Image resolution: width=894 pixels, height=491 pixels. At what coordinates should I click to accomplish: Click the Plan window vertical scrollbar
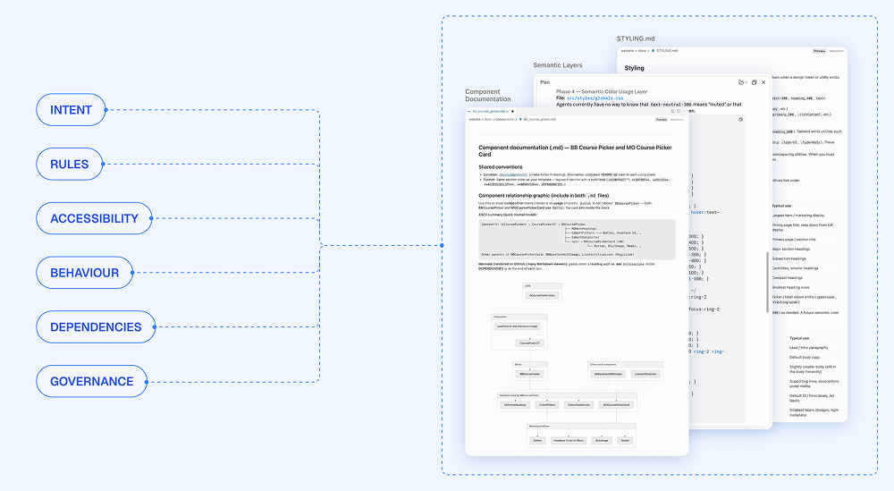point(767,282)
